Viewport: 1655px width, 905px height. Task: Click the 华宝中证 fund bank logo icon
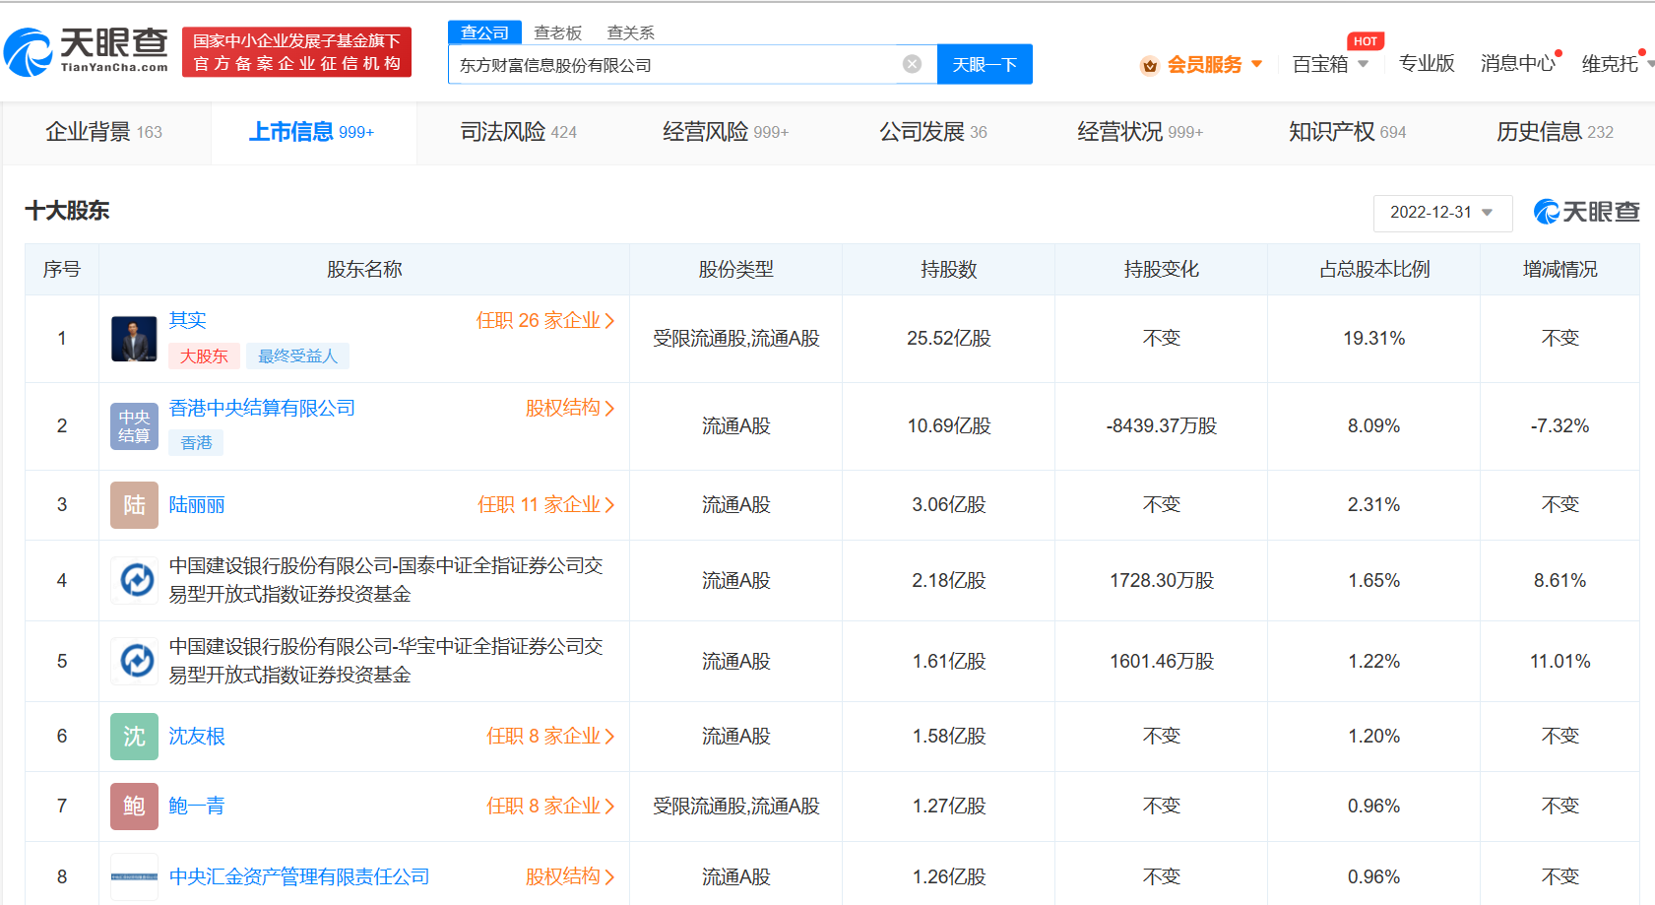click(x=136, y=662)
